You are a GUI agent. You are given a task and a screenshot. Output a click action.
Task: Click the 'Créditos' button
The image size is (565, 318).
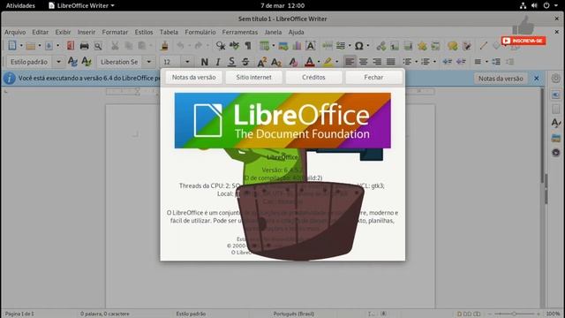coord(313,77)
